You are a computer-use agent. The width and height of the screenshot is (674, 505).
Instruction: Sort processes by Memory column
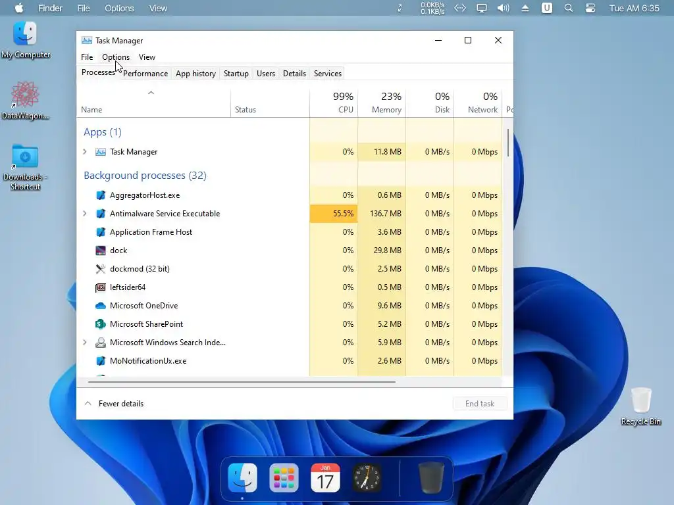point(382,103)
